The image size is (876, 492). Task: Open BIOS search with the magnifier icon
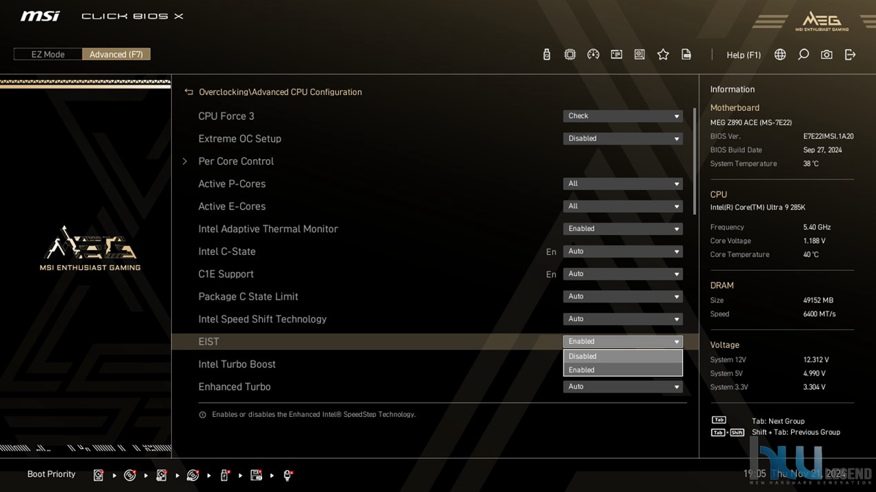(x=804, y=54)
